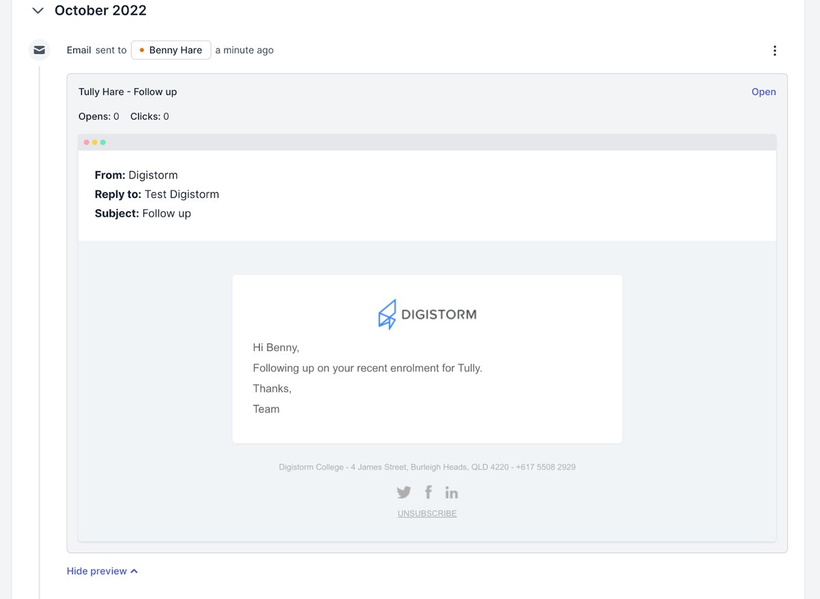Open the three-dot more options menu
This screenshot has height=599, width=820.
[x=774, y=51]
